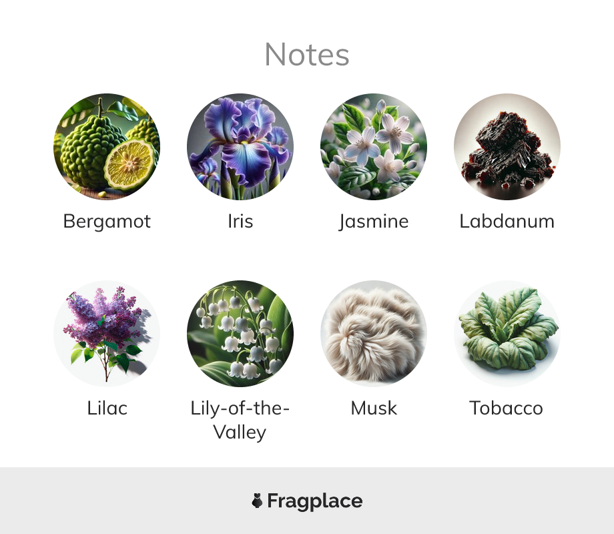Click the Notes section heading
This screenshot has height=534, width=614.
307,55
